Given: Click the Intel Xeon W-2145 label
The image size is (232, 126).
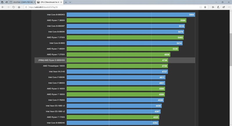Looking at the screenshot, I should 57,72.
